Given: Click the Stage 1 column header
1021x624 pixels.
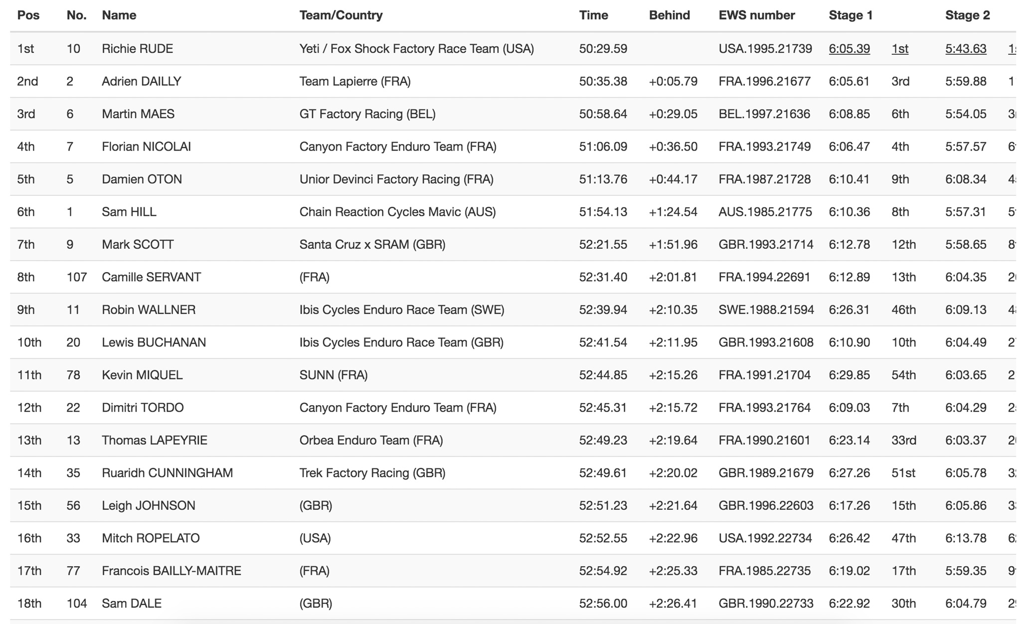Looking at the screenshot, I should click(851, 15).
